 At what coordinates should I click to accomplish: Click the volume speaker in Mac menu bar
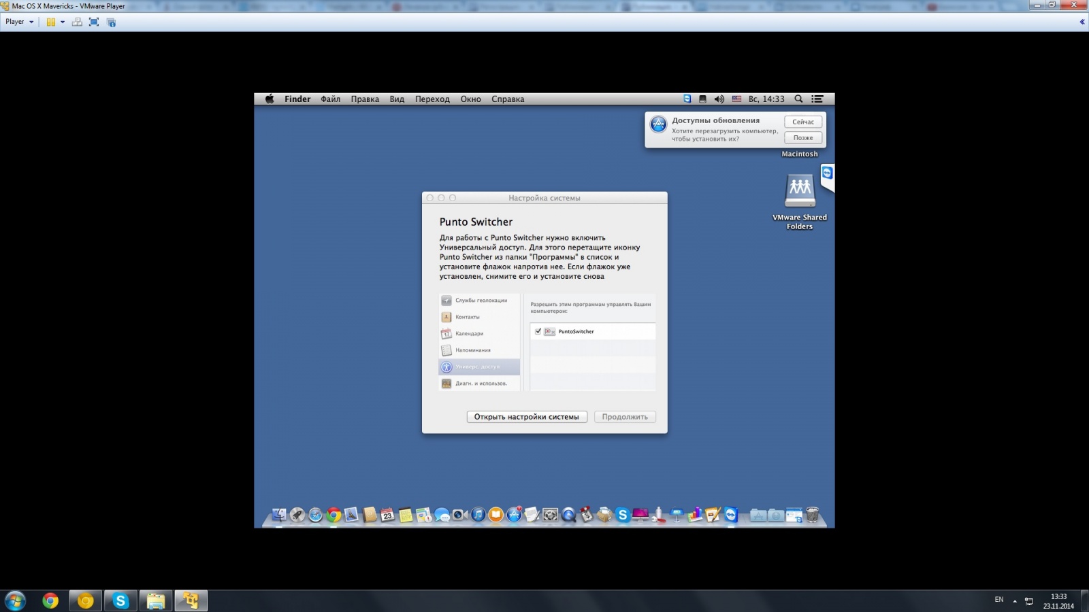(x=719, y=99)
